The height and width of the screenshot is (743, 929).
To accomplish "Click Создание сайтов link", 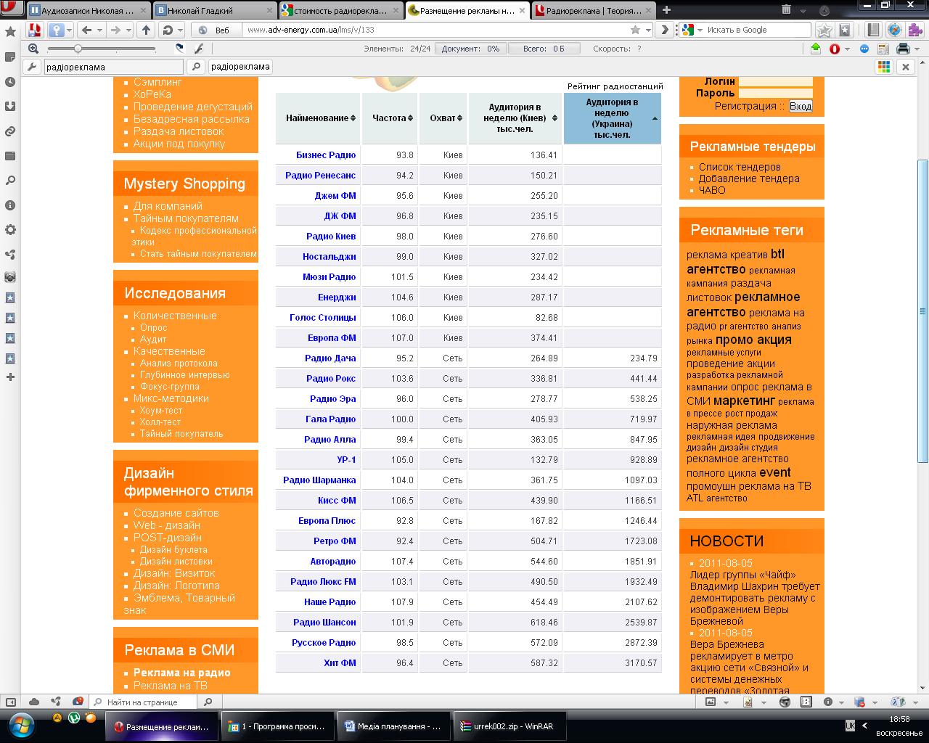I will click(176, 513).
